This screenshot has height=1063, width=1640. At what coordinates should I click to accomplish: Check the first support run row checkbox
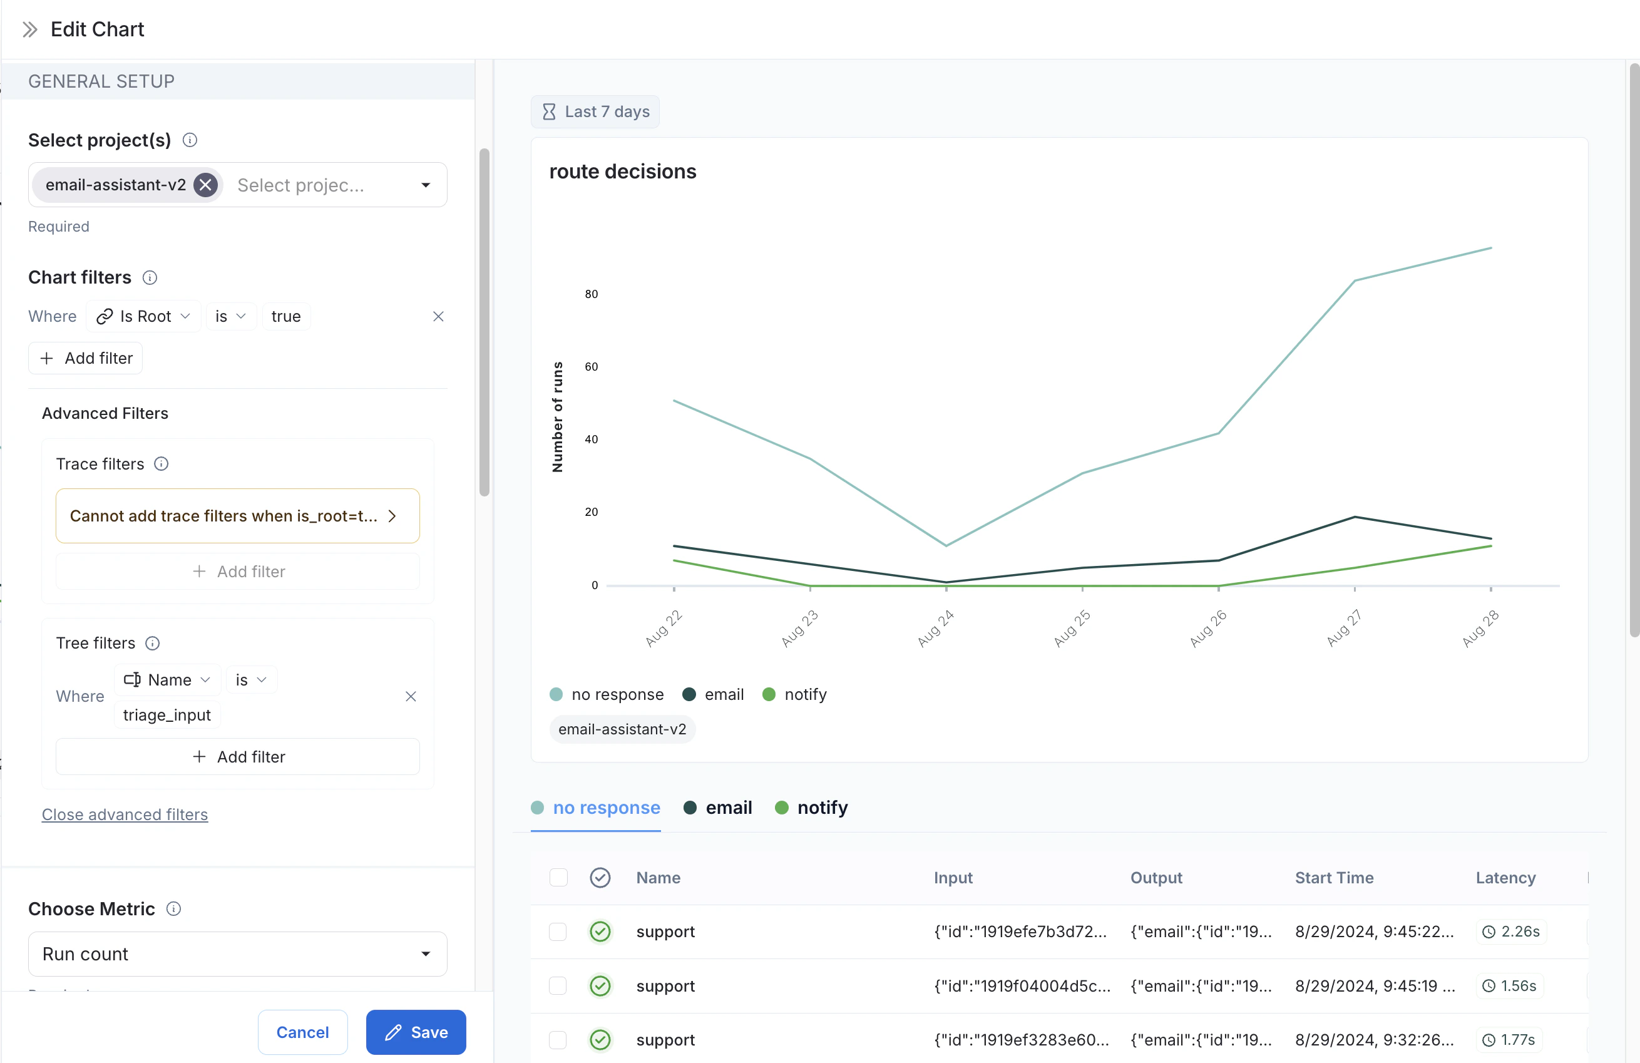click(558, 932)
